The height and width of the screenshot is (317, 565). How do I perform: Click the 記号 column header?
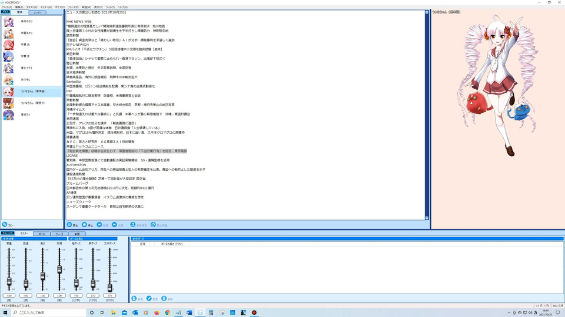[x=142, y=244]
